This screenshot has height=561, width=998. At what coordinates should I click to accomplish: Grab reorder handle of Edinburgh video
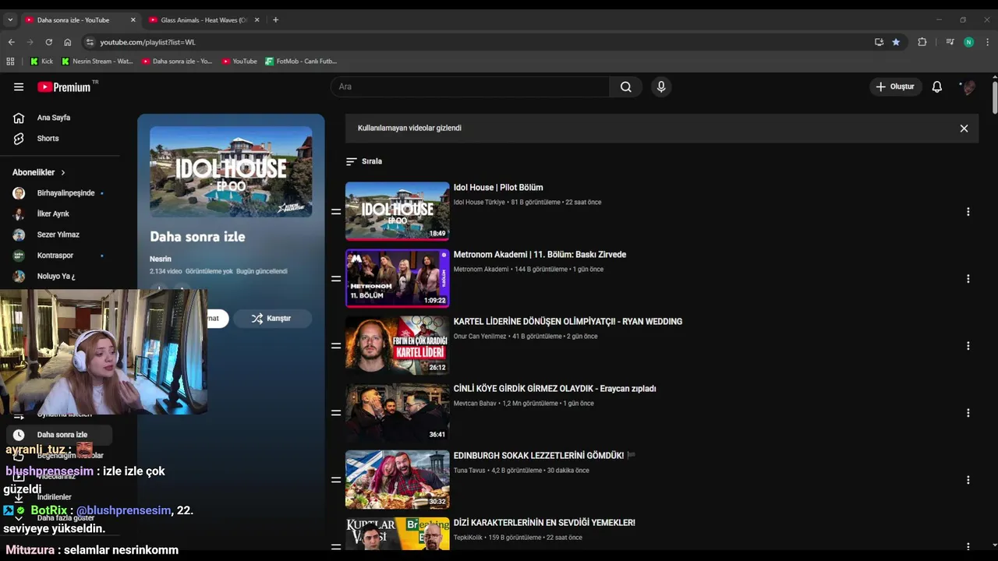coord(336,480)
